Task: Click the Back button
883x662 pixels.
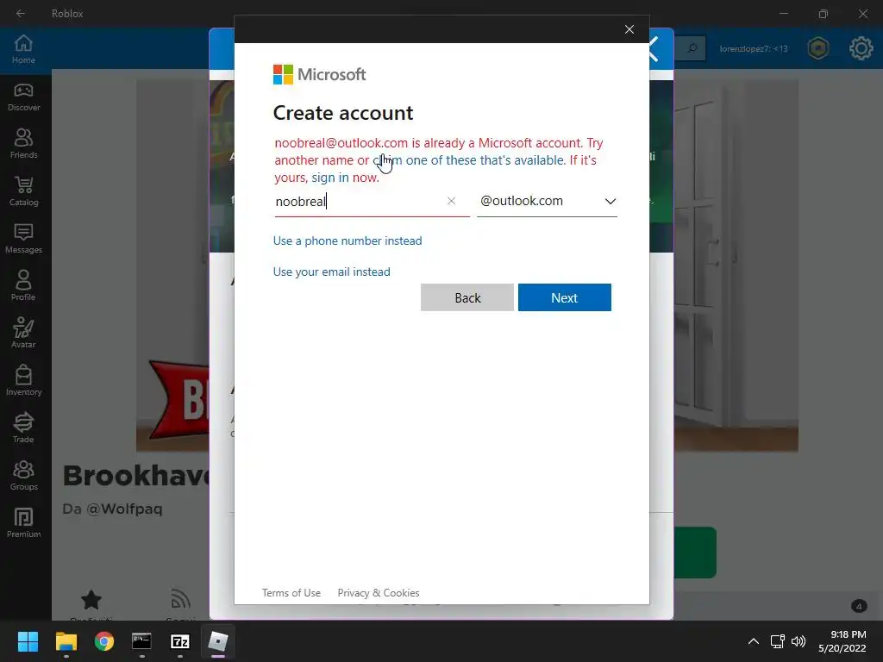Action: (x=467, y=297)
